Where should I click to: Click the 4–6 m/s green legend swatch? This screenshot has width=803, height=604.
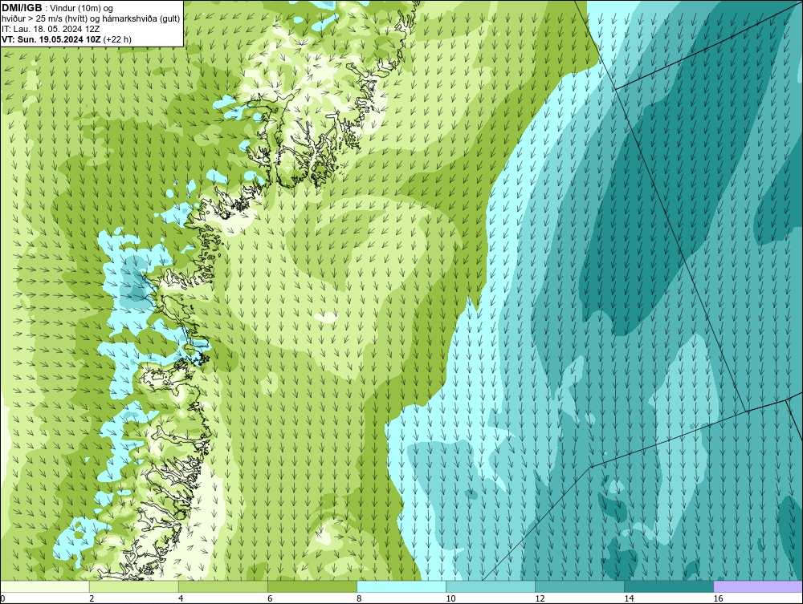click(223, 586)
